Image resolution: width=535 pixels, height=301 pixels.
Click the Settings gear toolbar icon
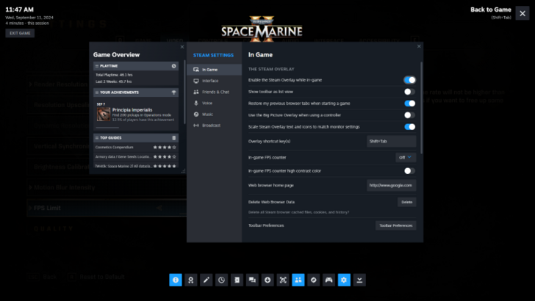344,280
